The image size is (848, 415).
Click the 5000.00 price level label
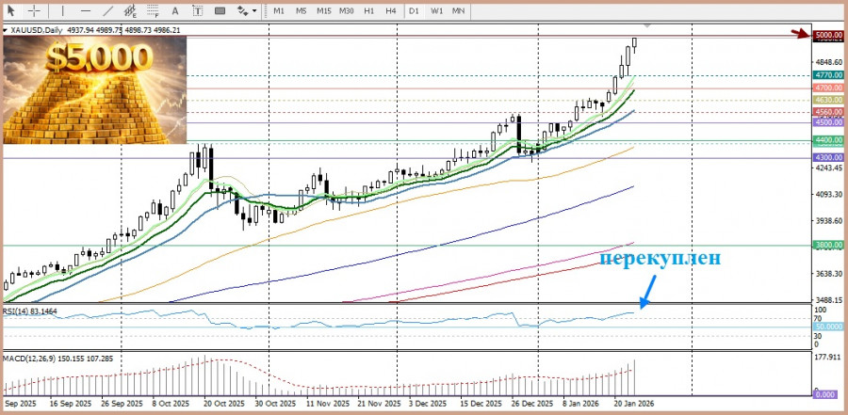coord(829,35)
